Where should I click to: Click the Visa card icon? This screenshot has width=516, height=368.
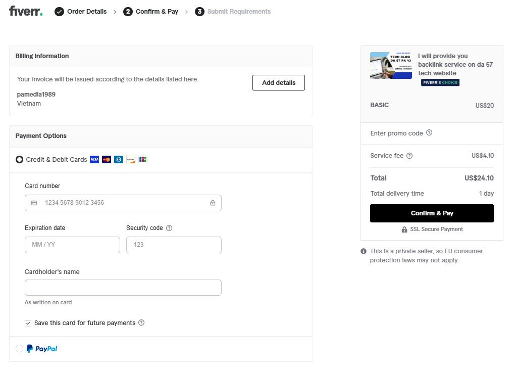point(94,160)
